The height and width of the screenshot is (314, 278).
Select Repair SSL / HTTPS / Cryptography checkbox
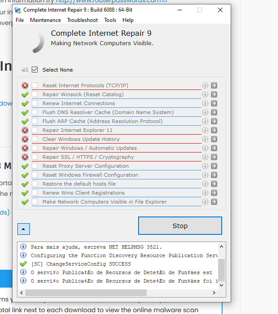[x=34, y=157]
